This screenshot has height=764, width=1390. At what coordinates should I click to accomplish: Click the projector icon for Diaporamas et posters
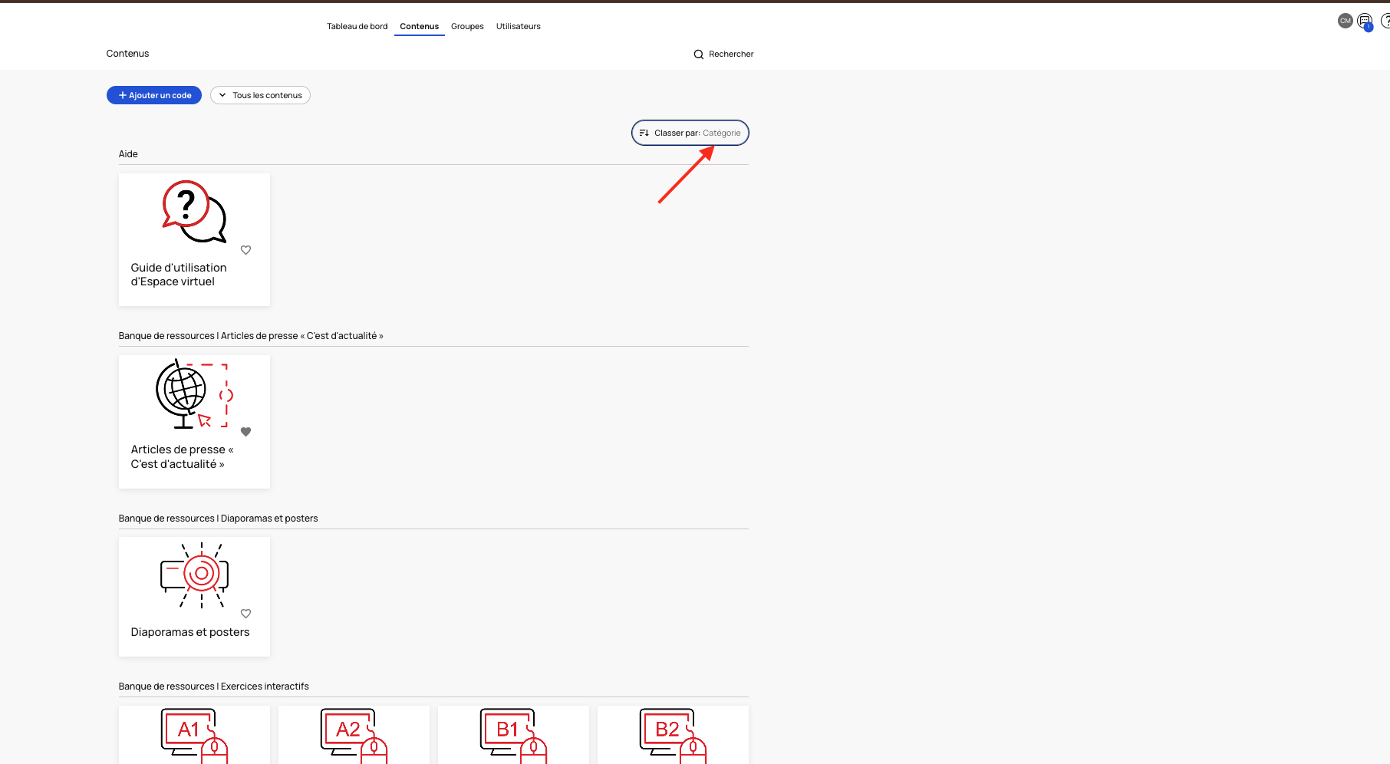pos(194,575)
